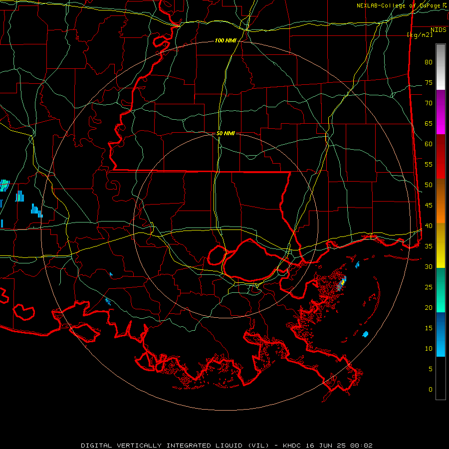Click the 0 value on the color scale
This screenshot has height=449, width=449.
click(x=431, y=390)
